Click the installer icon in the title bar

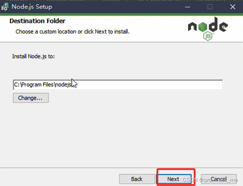5,7
